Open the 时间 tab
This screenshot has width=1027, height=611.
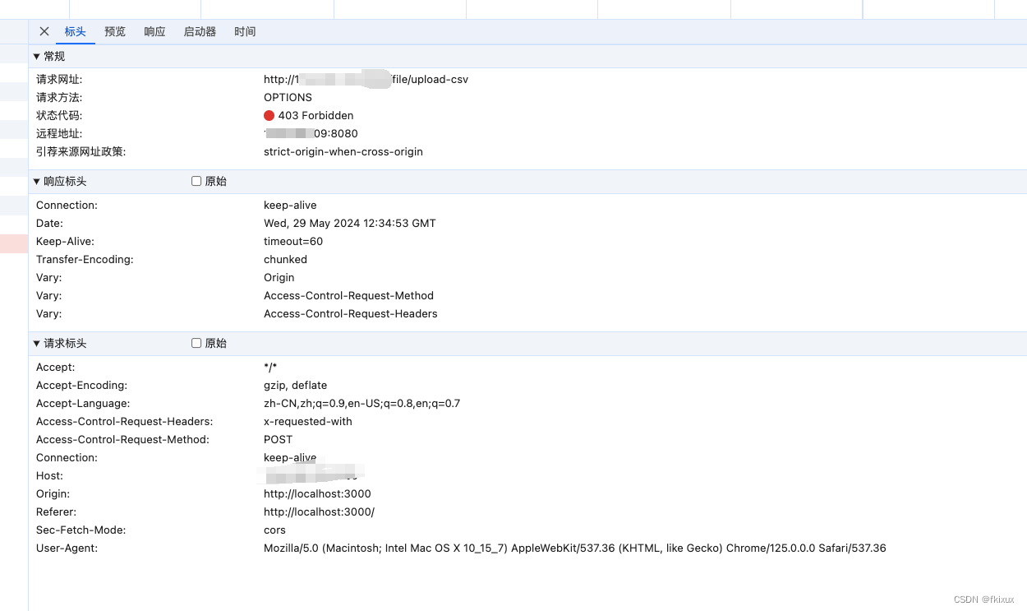pyautogui.click(x=245, y=31)
